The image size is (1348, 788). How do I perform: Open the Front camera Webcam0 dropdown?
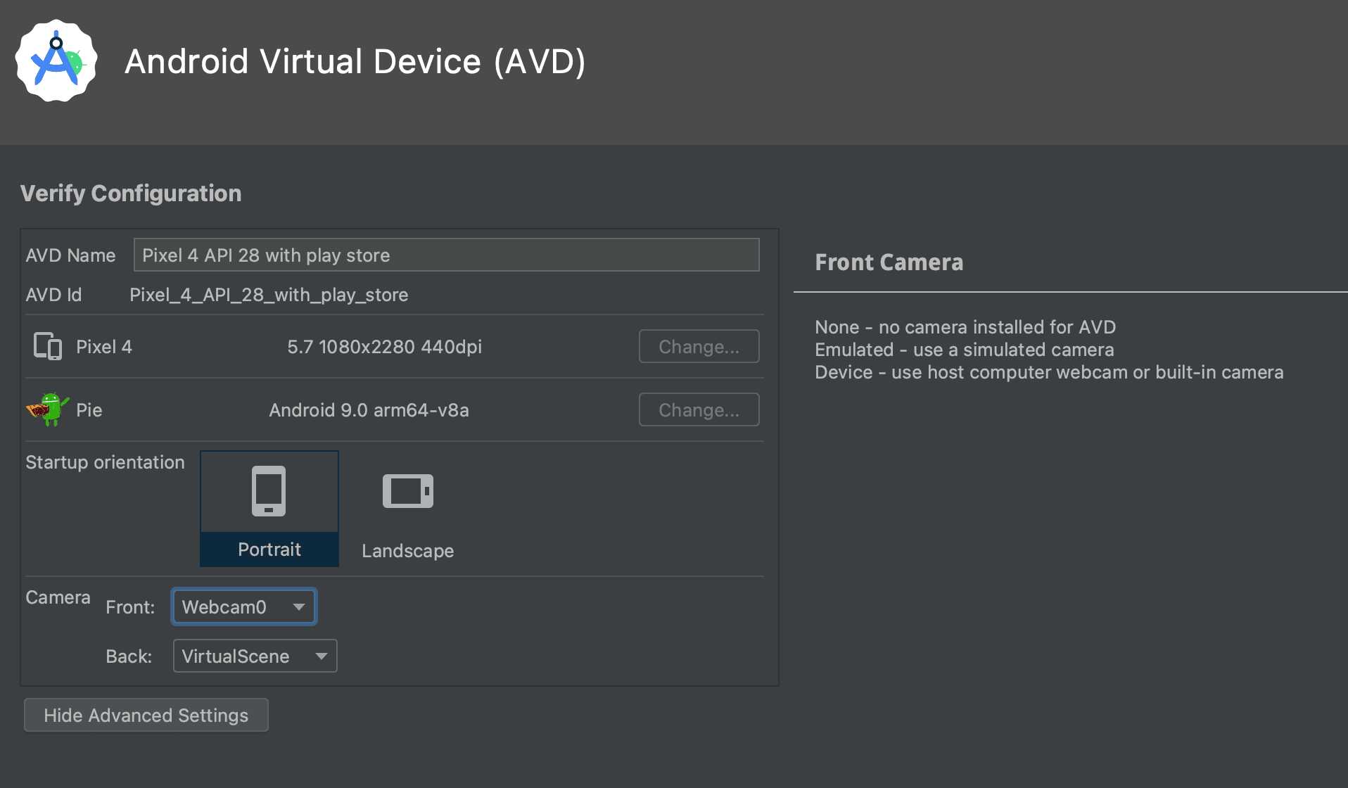coord(243,606)
